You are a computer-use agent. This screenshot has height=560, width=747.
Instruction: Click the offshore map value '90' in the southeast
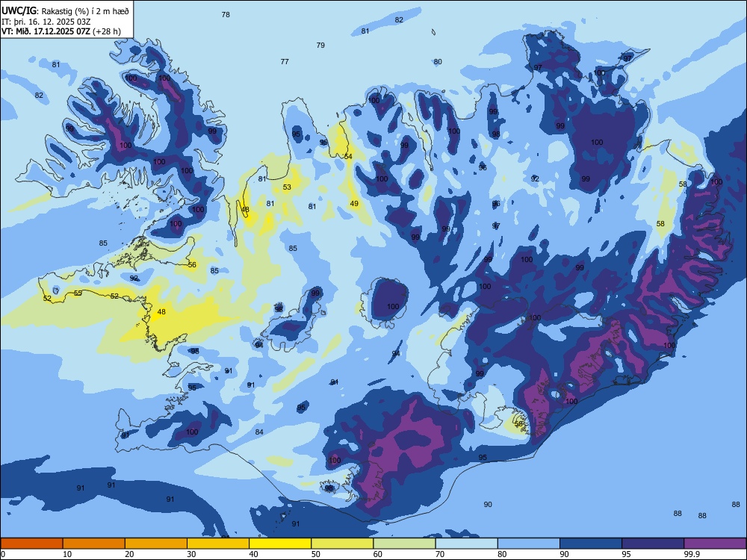(x=488, y=504)
